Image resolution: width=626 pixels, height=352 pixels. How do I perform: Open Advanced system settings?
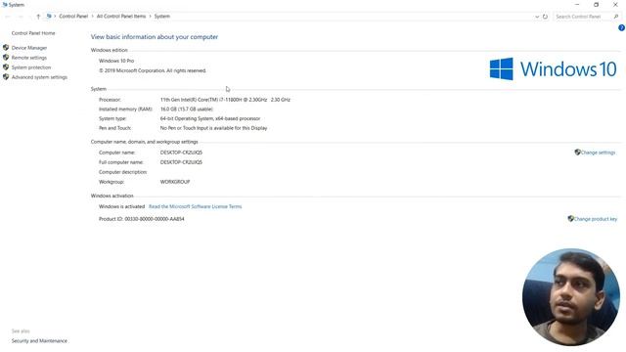tap(39, 77)
